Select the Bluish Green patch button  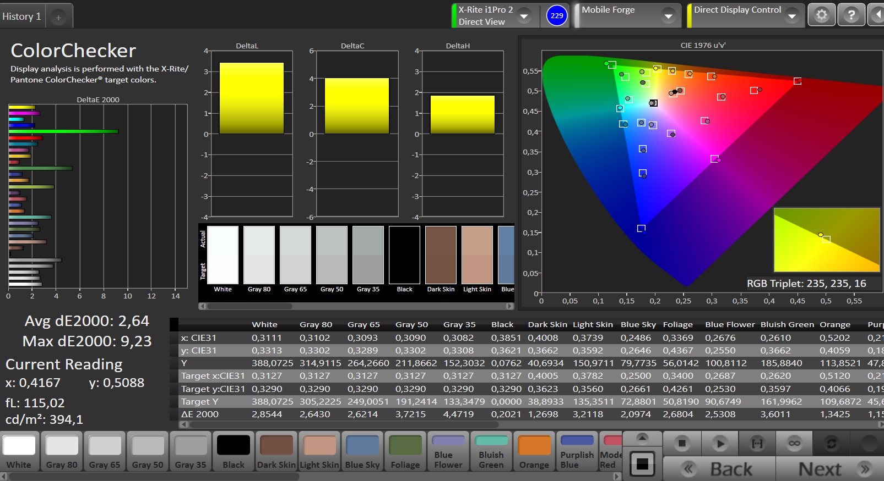(491, 452)
